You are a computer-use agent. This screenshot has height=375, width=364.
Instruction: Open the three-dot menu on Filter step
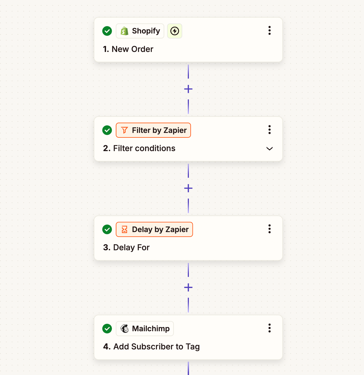click(x=269, y=130)
